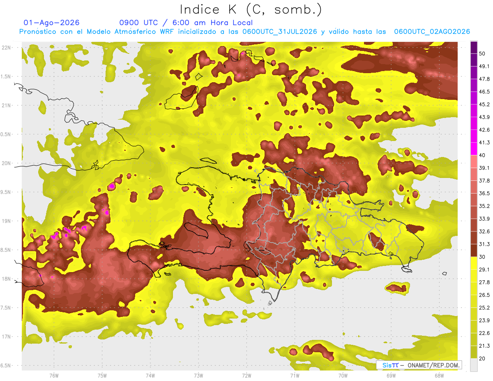Pick the magenta colorbar swatch between 40 and 41.3
This screenshot has height=381, width=493.
click(x=474, y=149)
